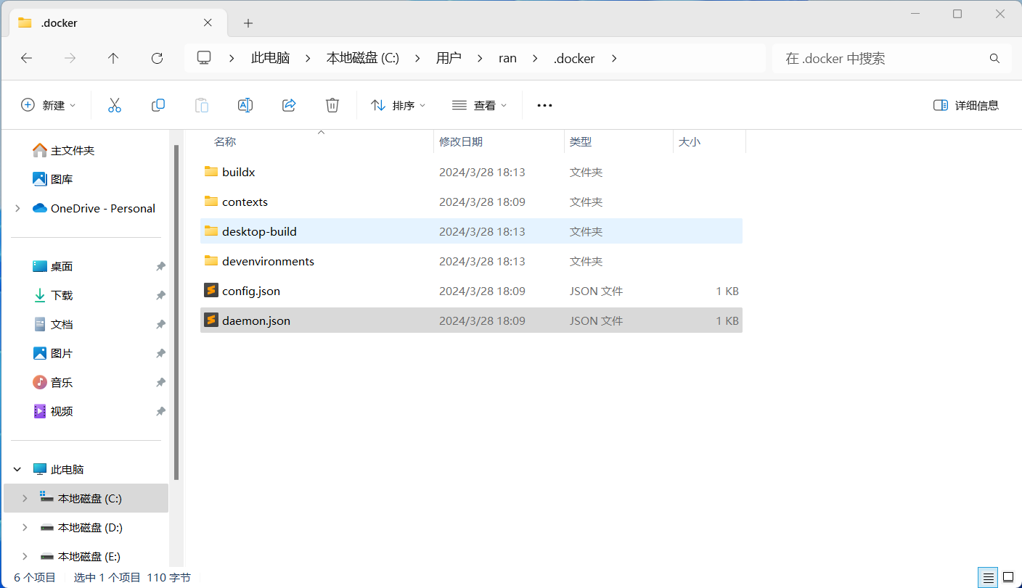Sort by 修改日期 column header

(499, 142)
